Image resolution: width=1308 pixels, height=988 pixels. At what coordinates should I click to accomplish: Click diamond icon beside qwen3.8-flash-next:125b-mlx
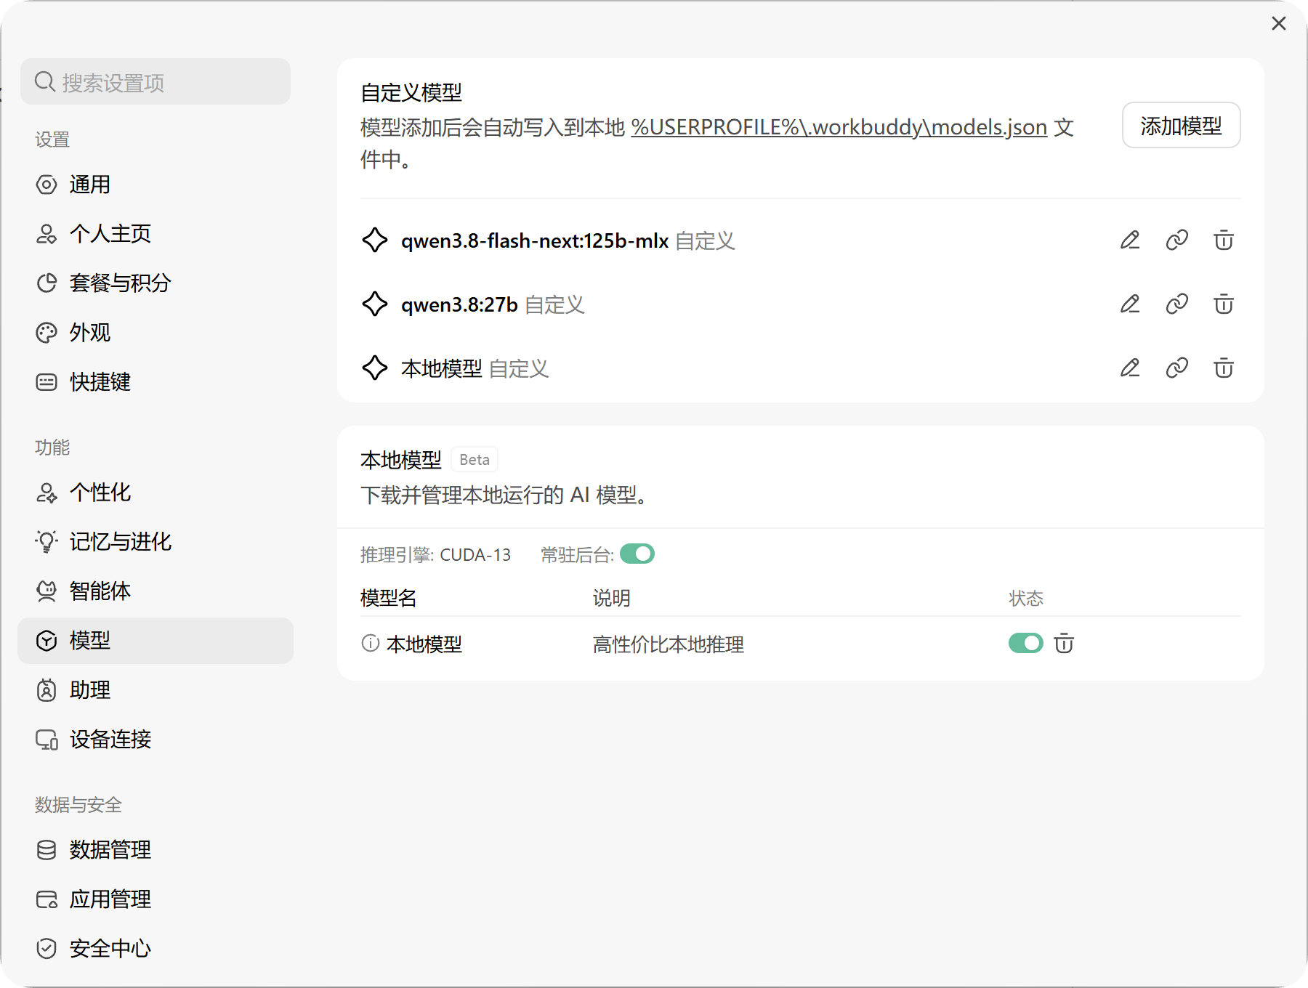click(375, 240)
